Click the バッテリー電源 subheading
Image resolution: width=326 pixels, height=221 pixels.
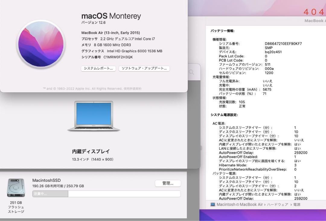pyautogui.click(x=224, y=173)
